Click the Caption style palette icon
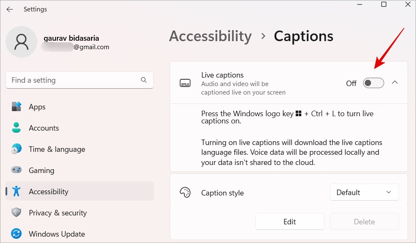 tap(185, 193)
